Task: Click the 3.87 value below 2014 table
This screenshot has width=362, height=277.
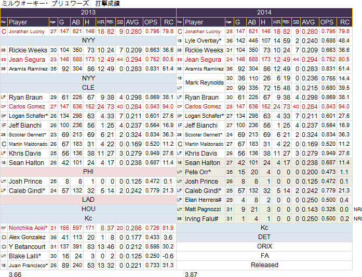Action: pos(191,274)
